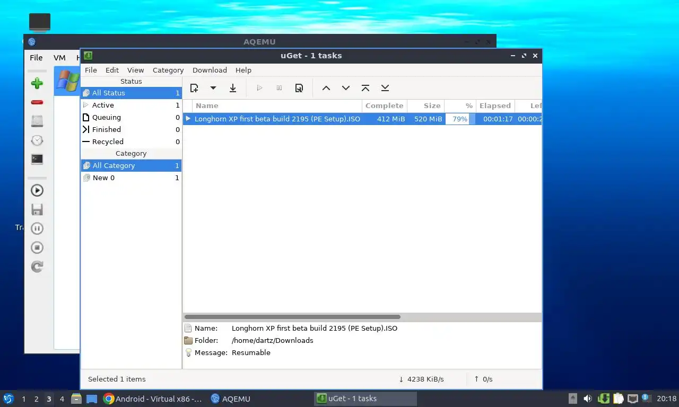Open the View menu in uGet
This screenshot has height=407, width=679.
tap(135, 70)
